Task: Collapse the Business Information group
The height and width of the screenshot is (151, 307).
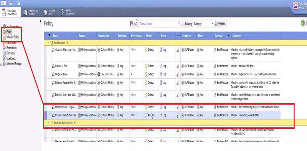Action: pos(49,123)
